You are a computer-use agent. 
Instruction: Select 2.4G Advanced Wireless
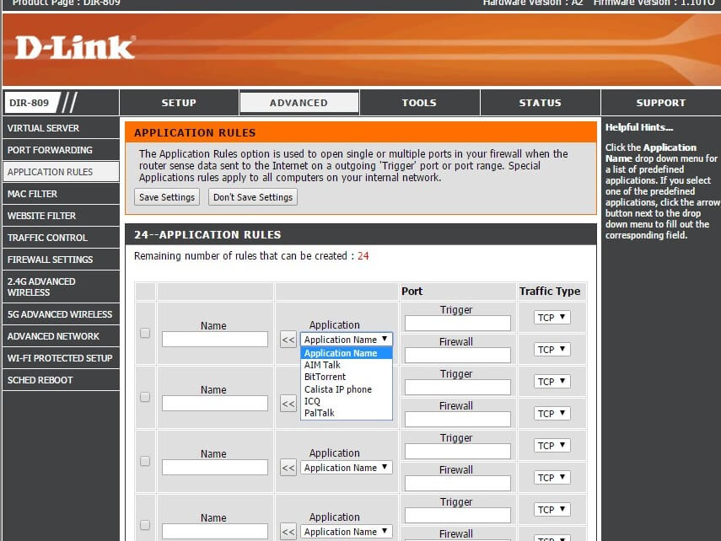[x=61, y=287]
